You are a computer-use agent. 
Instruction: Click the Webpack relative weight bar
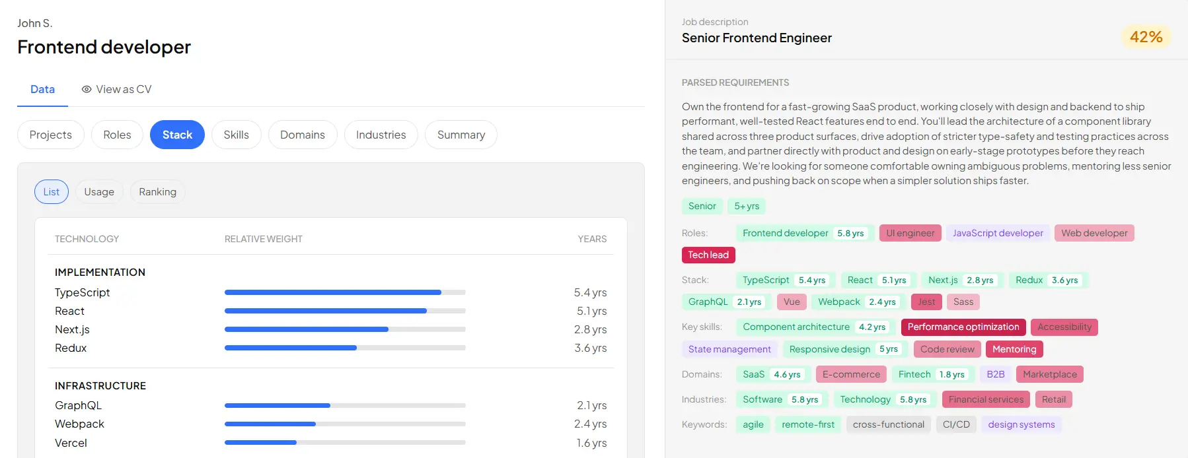point(345,424)
